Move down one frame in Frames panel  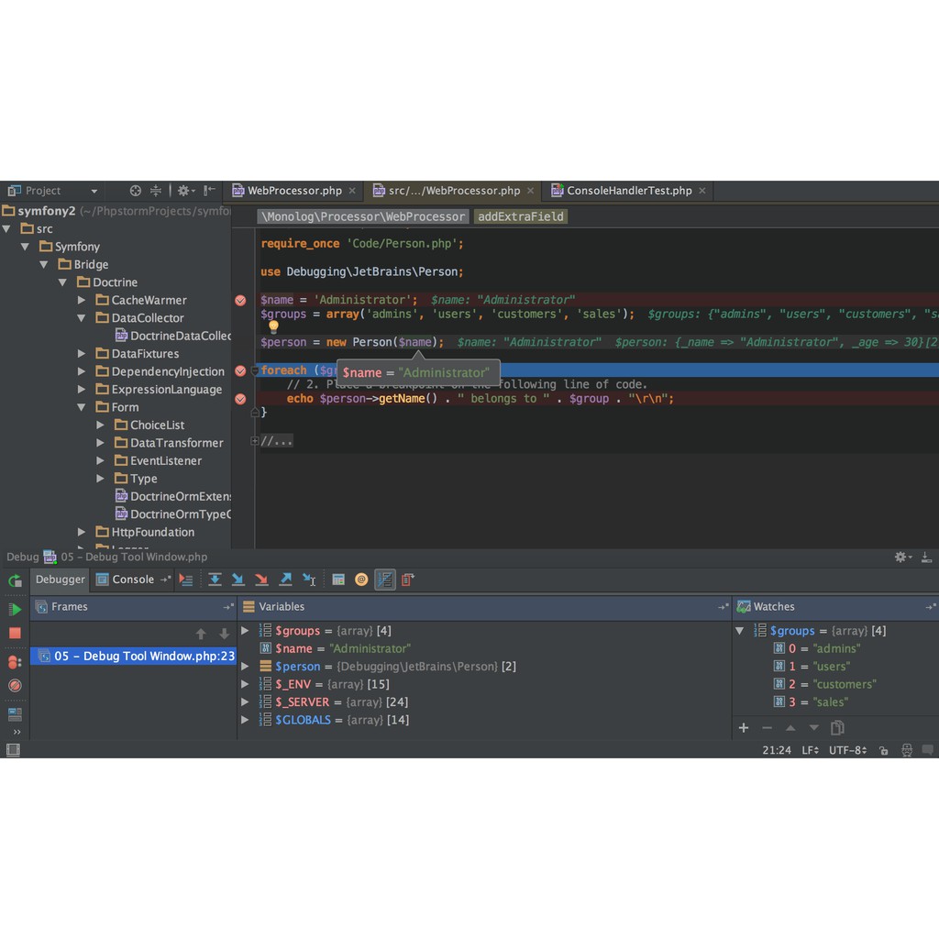pyautogui.click(x=224, y=634)
